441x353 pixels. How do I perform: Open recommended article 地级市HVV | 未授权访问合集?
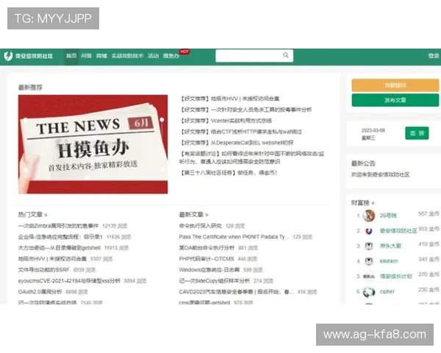click(229, 99)
